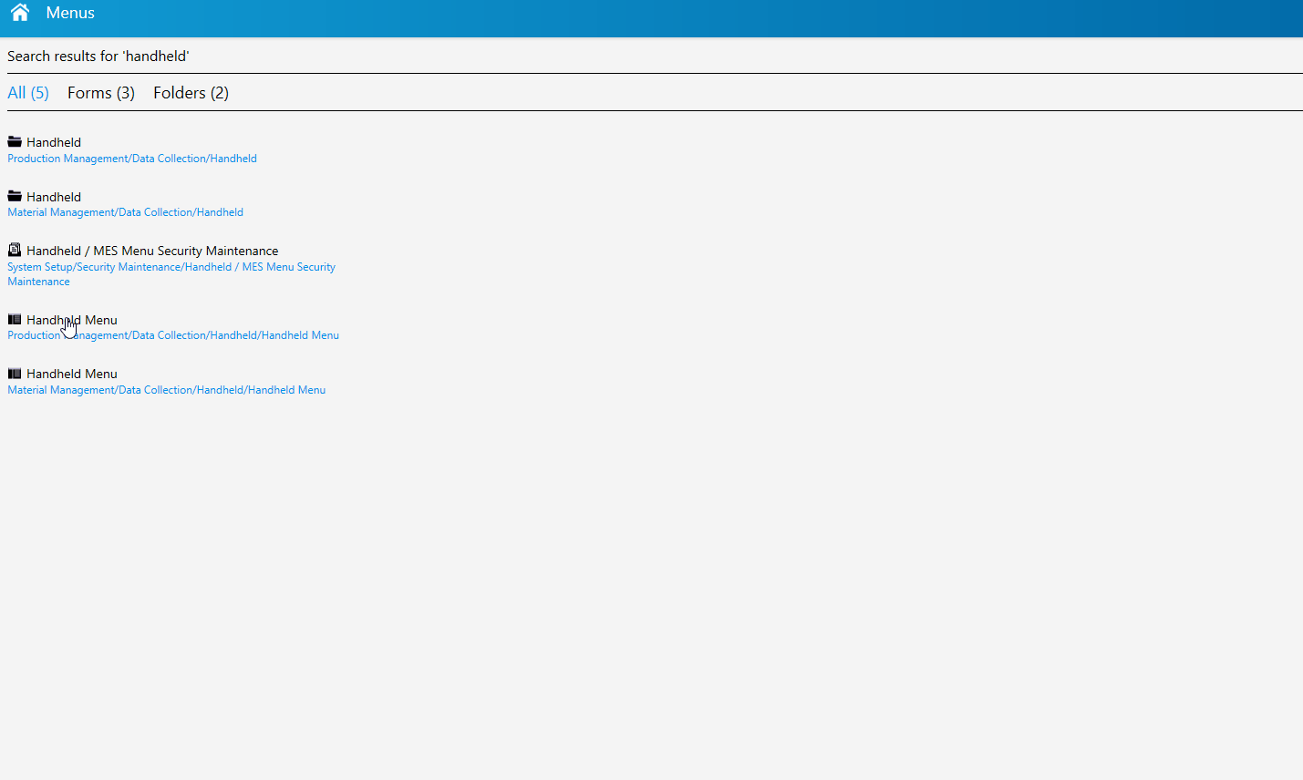Open the Menus header label

point(70,13)
